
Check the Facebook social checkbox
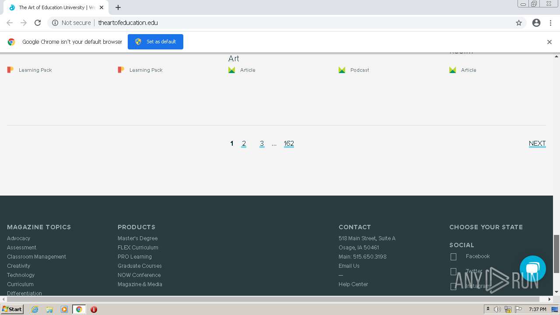point(453,257)
